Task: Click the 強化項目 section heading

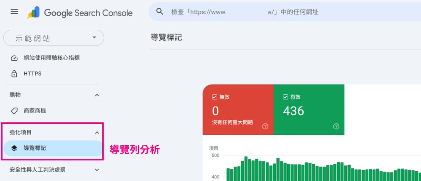Action: pos(21,133)
